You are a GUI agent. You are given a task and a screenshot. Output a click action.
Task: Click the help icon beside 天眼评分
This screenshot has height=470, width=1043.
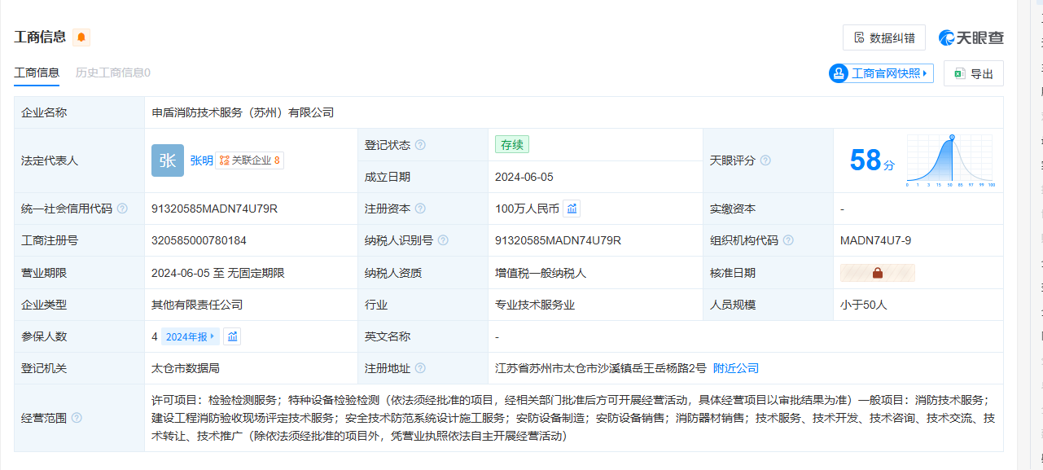click(765, 161)
